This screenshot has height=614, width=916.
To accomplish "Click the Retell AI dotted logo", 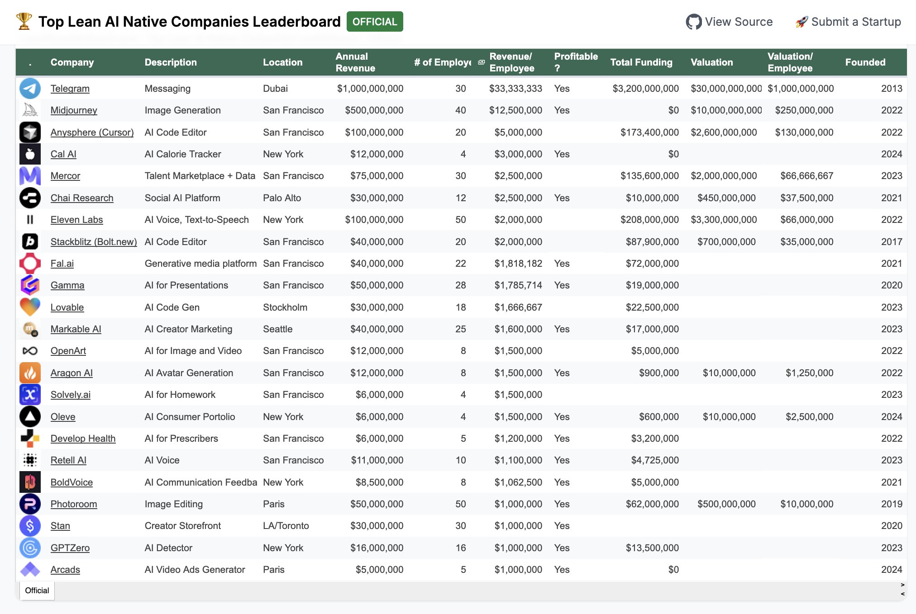I will pos(30,460).
